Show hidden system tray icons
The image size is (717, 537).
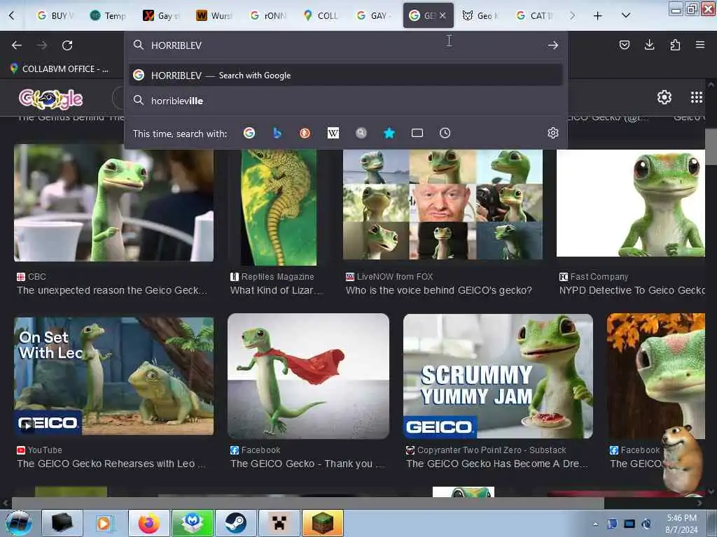click(x=595, y=524)
